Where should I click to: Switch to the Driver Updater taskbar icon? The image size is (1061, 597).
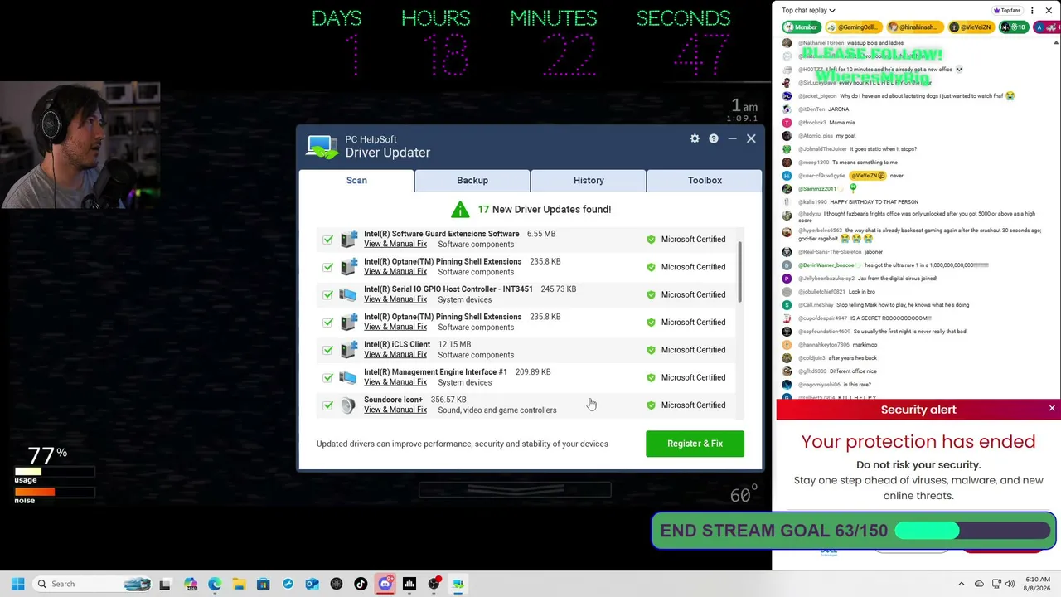click(458, 584)
